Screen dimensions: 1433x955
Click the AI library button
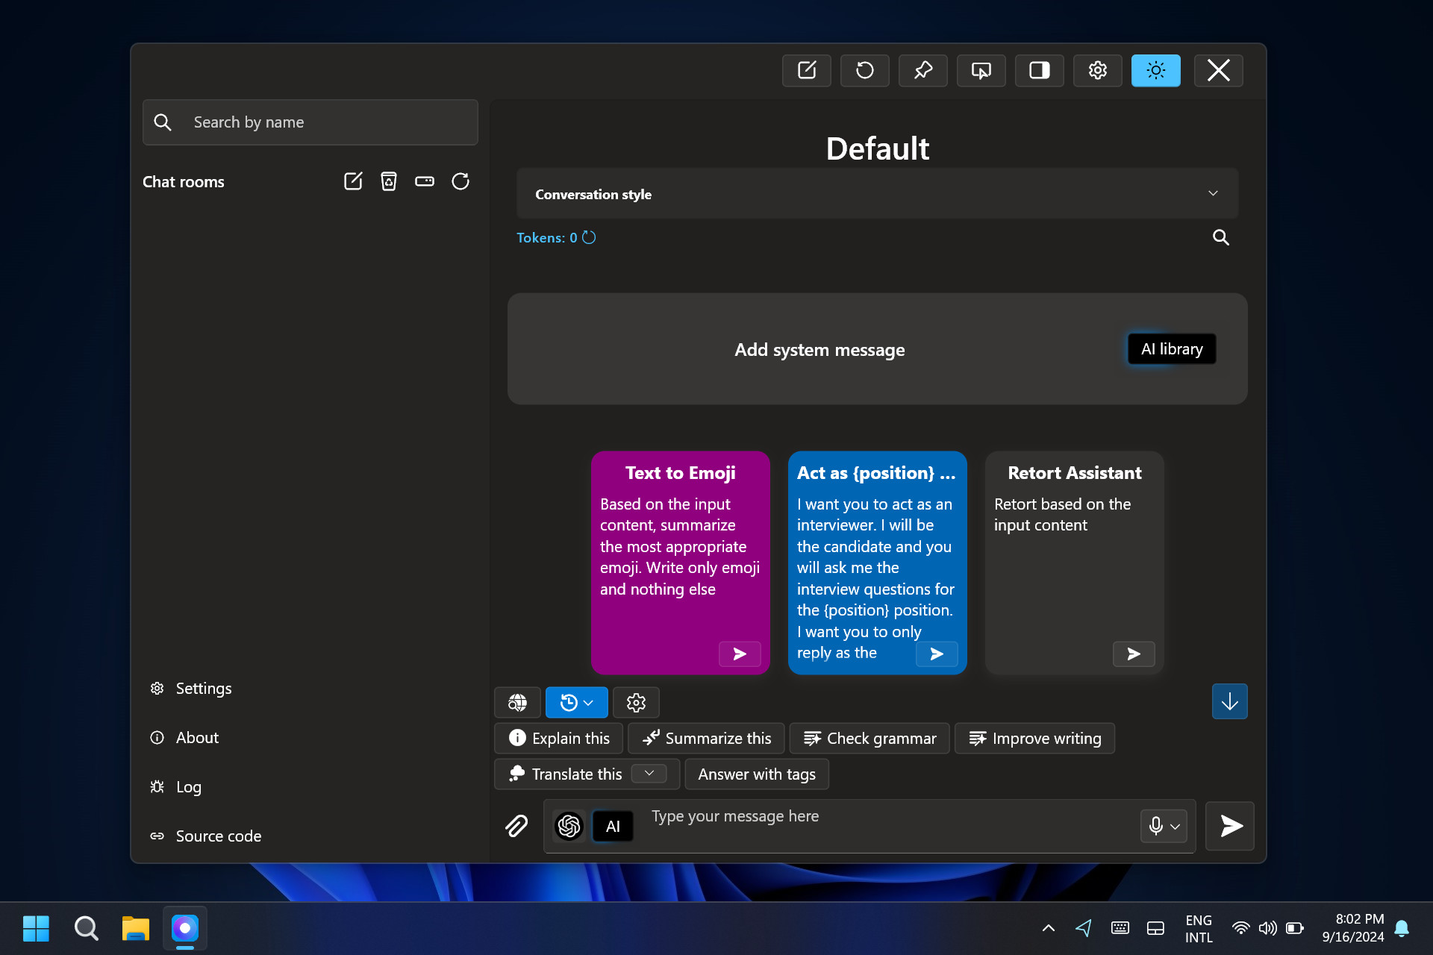pos(1171,349)
